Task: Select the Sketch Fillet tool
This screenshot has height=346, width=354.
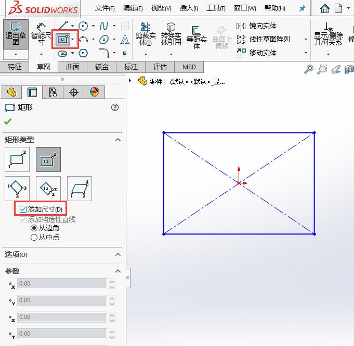Action: click(104, 53)
